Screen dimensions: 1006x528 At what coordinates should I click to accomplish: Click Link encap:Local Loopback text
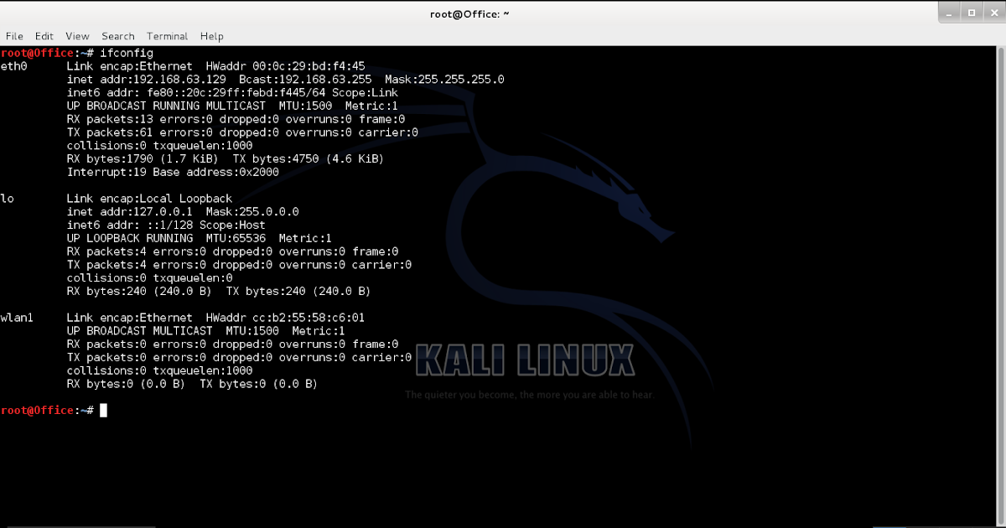[x=150, y=199]
